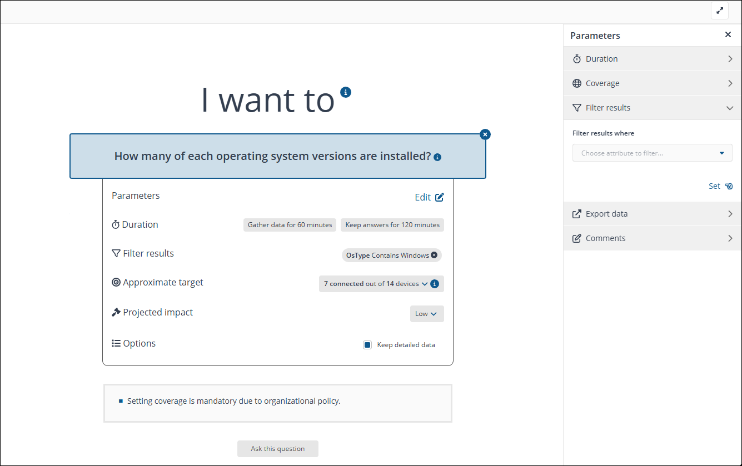The width and height of the screenshot is (742, 466).
Task: Close the Parameters side panel
Action: (728, 34)
